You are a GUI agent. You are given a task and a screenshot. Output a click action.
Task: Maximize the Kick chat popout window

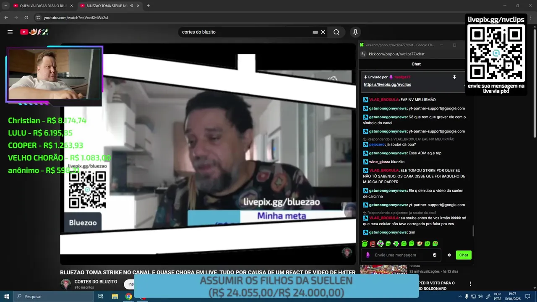[x=454, y=45]
